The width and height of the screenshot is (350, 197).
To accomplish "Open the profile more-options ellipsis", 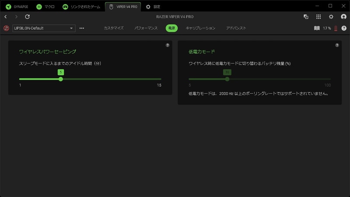I will pos(82,28).
